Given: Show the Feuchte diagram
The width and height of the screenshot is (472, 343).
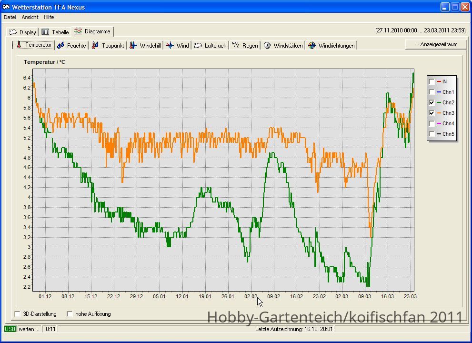Looking at the screenshot, I should click(x=71, y=45).
